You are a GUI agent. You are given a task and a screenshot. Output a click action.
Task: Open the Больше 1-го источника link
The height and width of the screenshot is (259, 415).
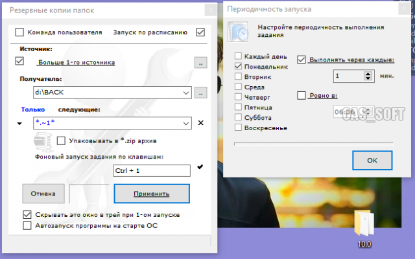tap(77, 62)
